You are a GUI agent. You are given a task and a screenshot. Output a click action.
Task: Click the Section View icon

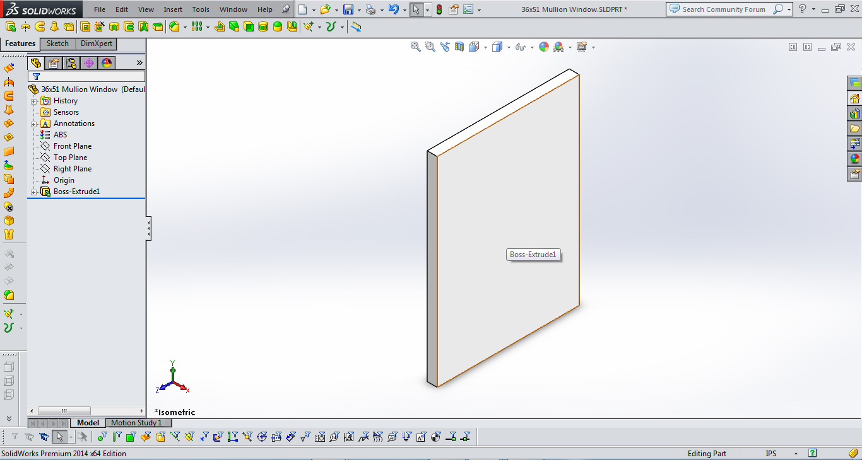click(x=459, y=47)
